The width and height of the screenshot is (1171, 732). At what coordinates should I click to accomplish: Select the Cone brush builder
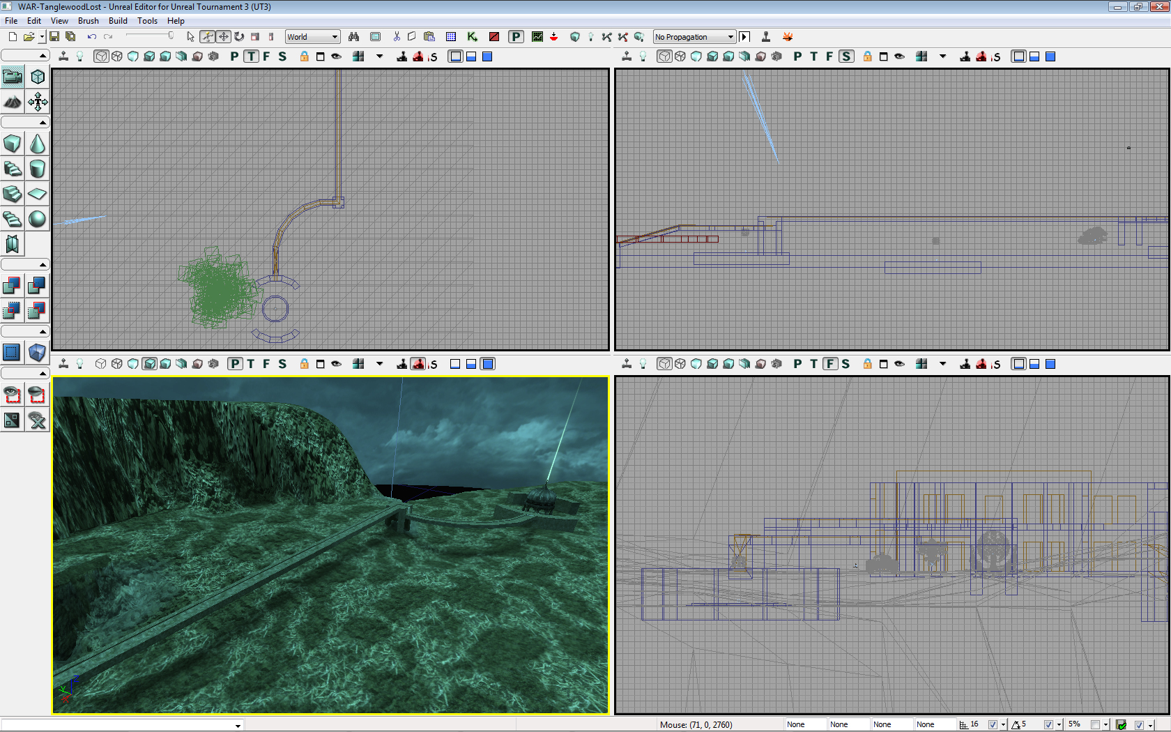pos(38,144)
